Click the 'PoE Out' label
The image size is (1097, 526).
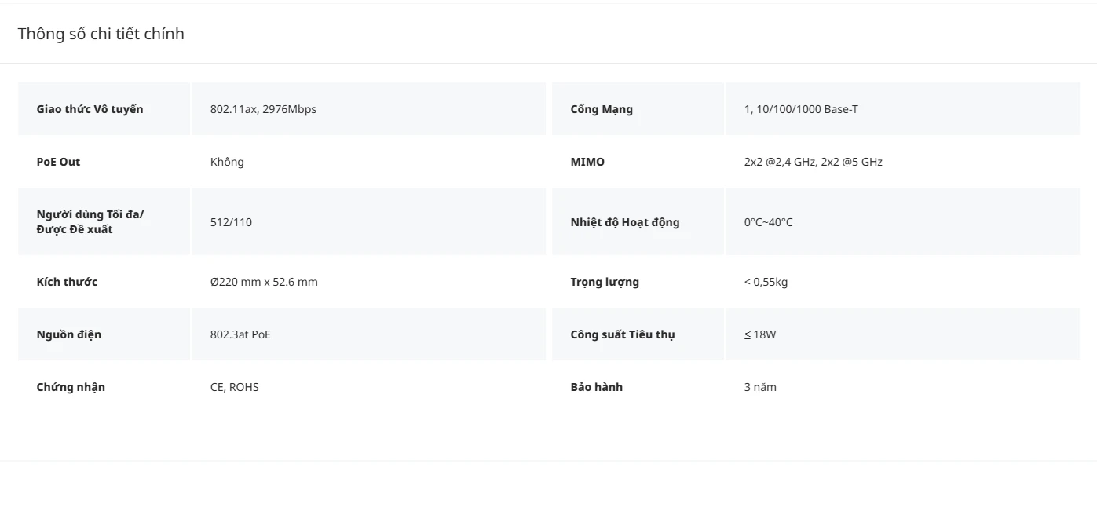coord(58,162)
